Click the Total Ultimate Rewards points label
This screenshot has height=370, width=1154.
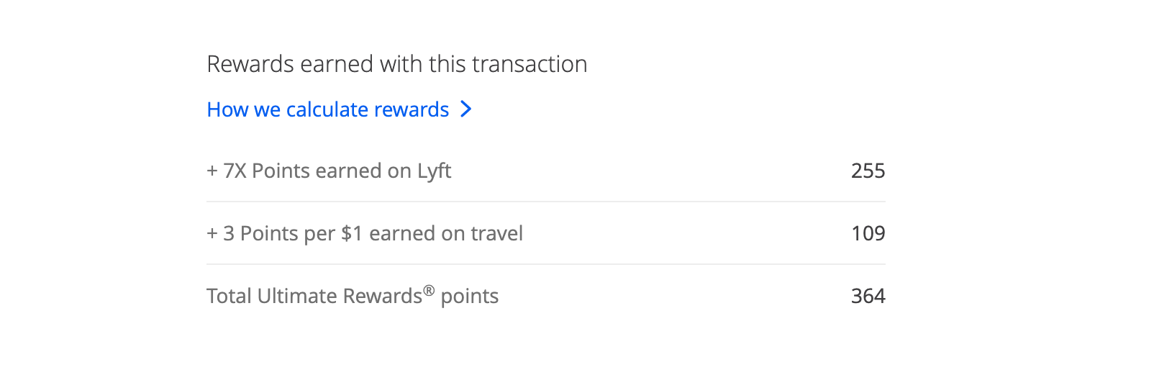[x=353, y=296]
